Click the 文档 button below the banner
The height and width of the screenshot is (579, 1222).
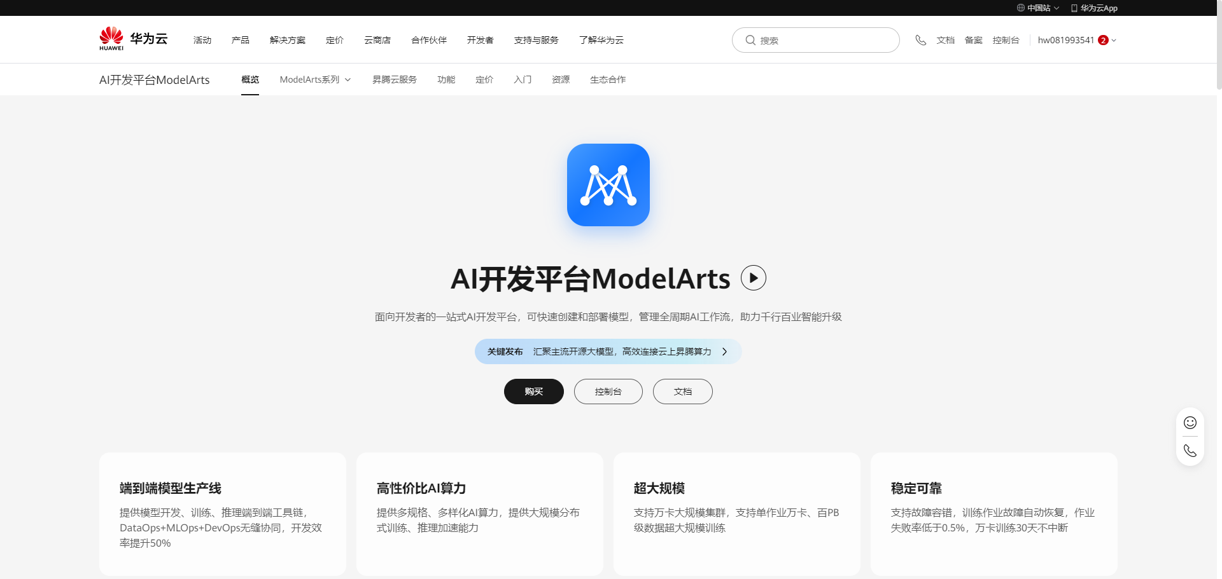683,392
